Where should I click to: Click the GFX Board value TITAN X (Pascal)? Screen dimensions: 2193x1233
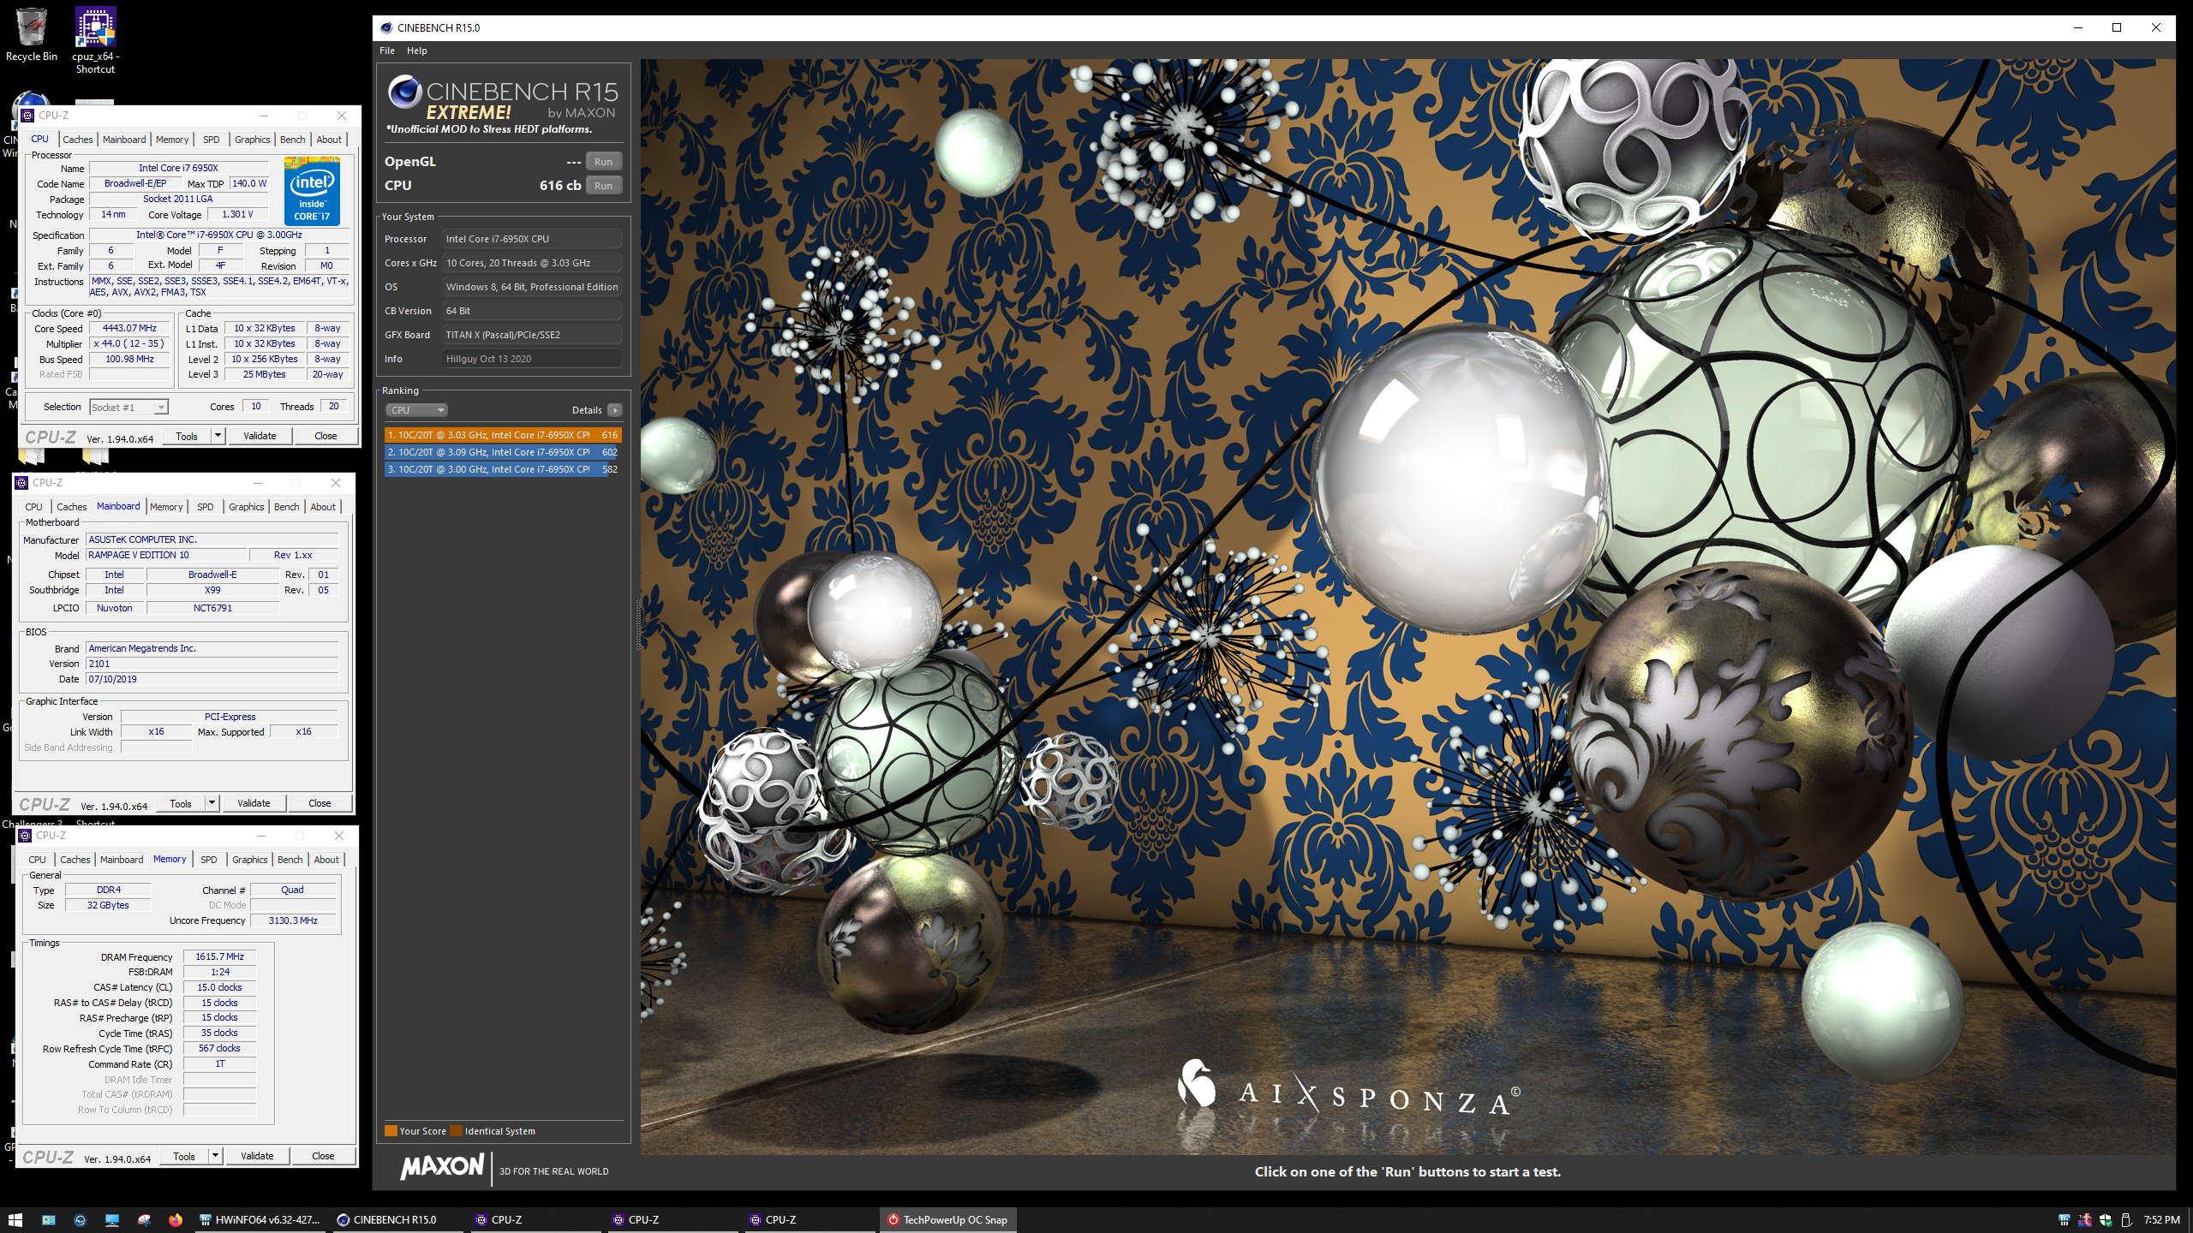[x=531, y=335]
